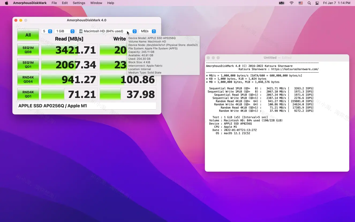Click the battery status icon

281,3
